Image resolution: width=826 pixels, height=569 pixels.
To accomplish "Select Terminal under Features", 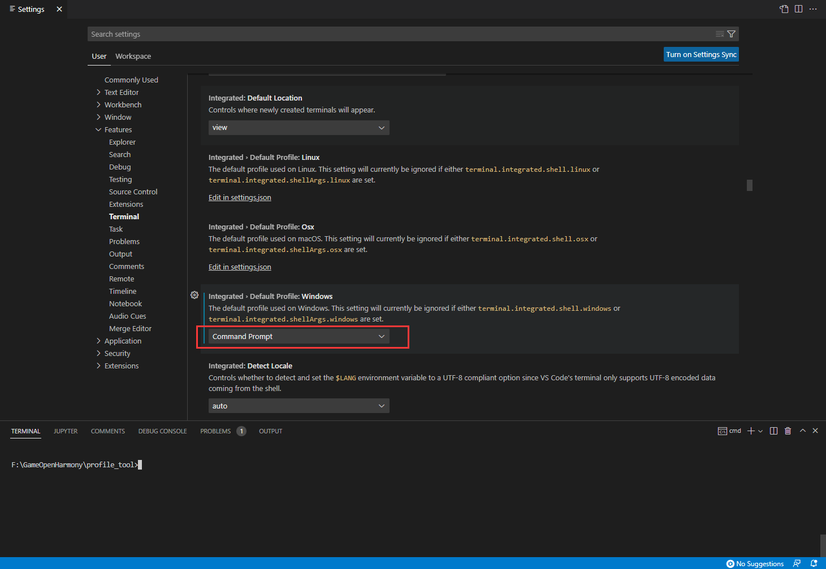I will coord(124,217).
